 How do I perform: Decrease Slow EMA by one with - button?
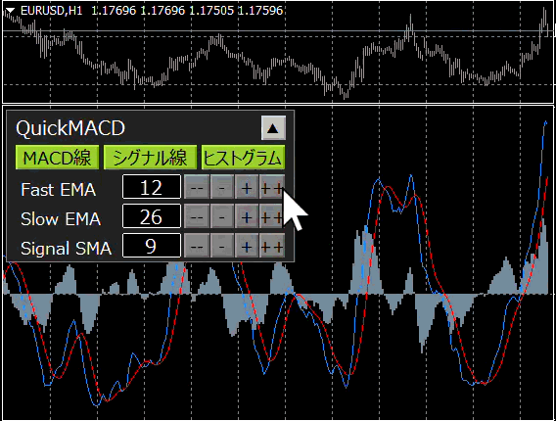pos(221,216)
